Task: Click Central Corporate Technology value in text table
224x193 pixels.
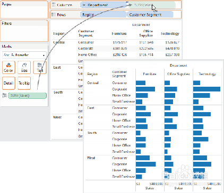Action: (x=173, y=49)
